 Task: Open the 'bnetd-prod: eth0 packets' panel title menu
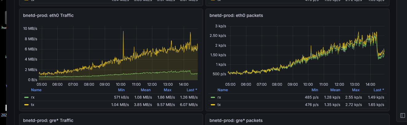(236, 15)
